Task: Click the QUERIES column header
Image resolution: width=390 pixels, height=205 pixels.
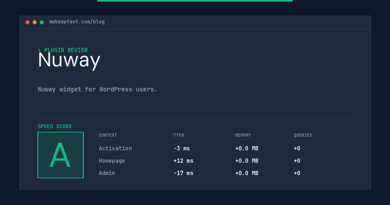Action: 303,135
